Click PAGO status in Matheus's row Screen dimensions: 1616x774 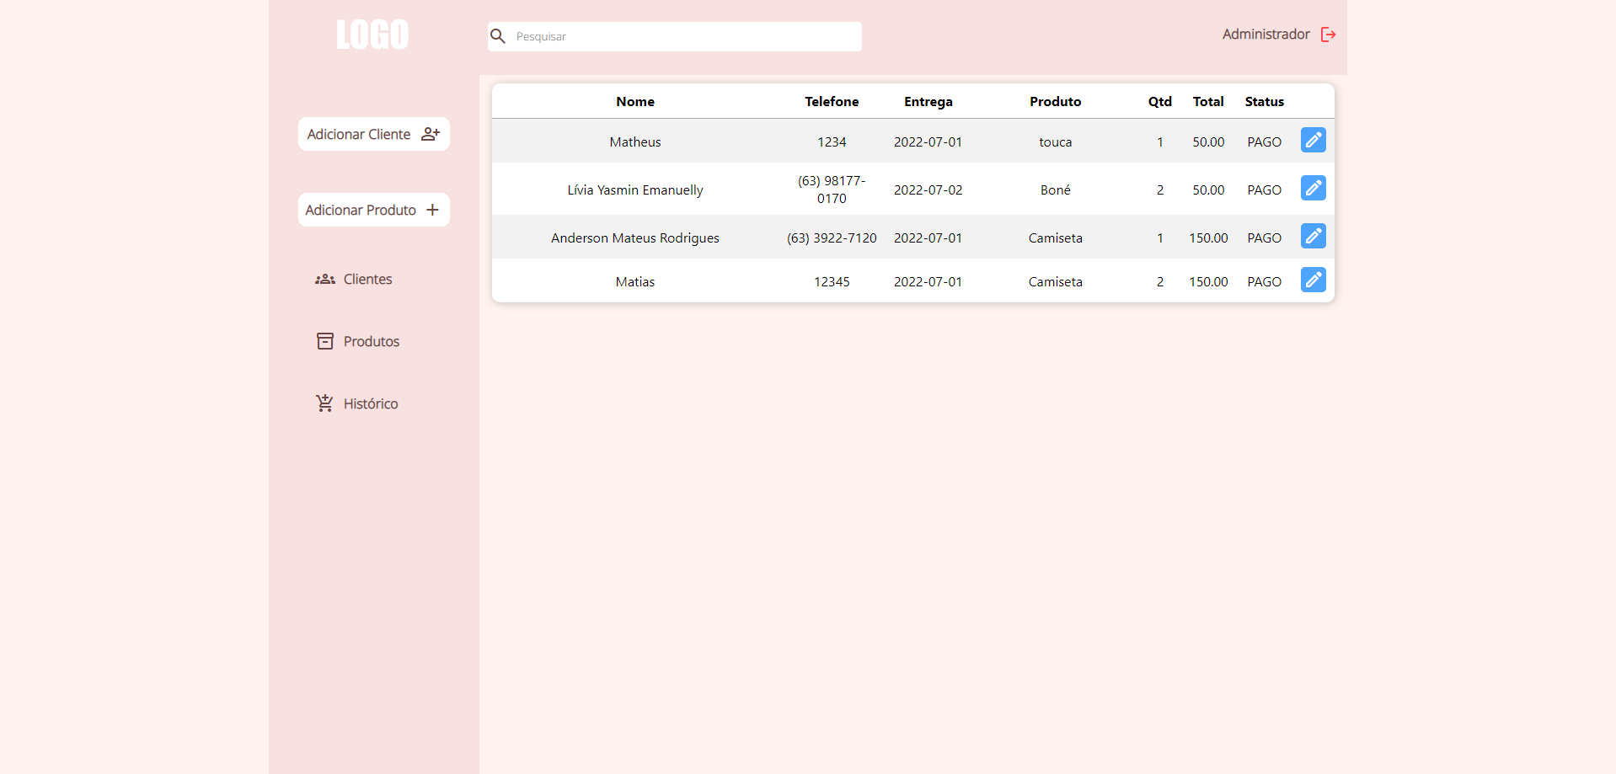1265,141
